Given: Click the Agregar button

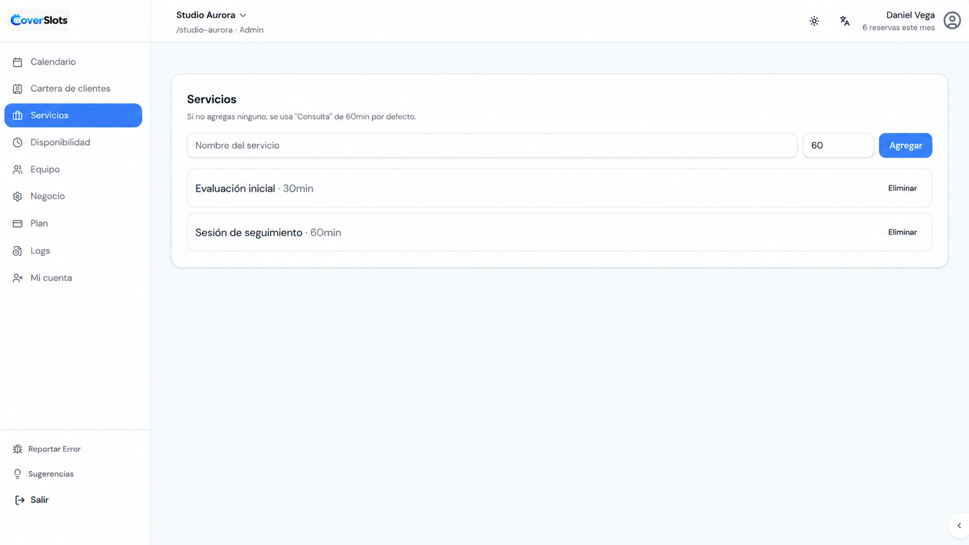Looking at the screenshot, I should click(905, 145).
